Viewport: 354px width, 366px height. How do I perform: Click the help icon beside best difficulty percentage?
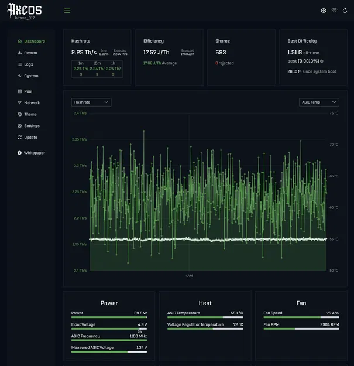tap(322, 61)
